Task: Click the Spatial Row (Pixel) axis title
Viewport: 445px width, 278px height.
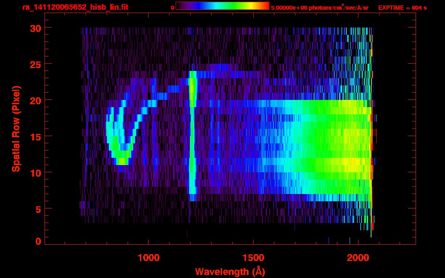Action: pyautogui.click(x=16, y=129)
